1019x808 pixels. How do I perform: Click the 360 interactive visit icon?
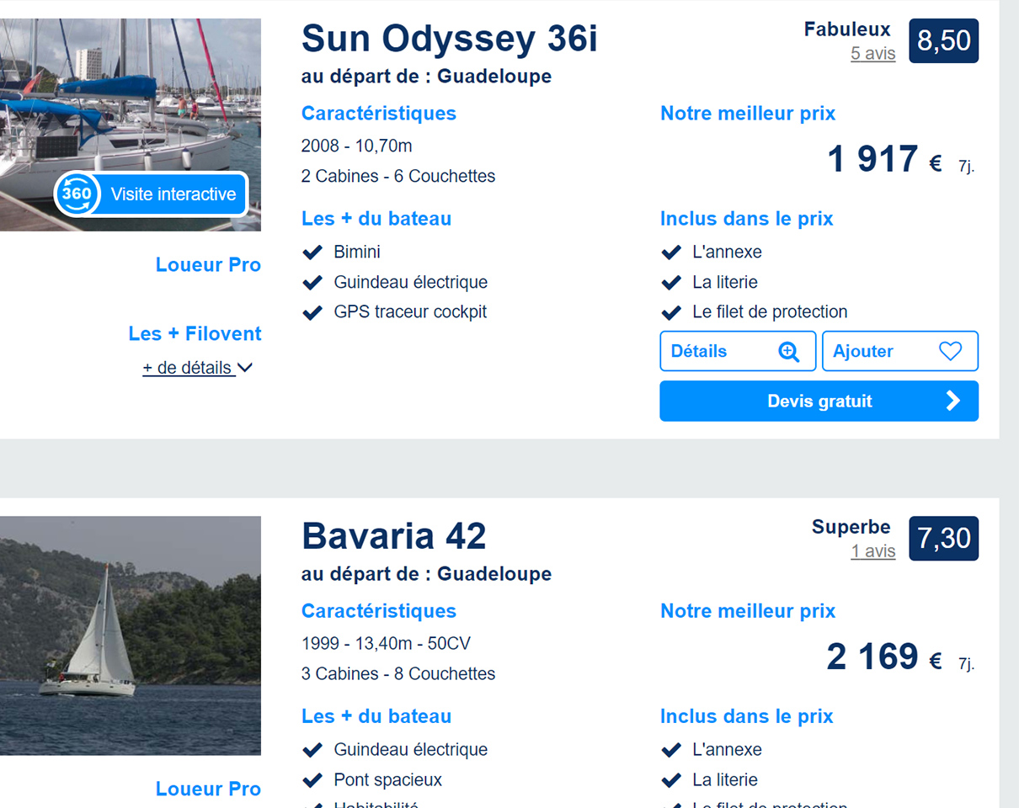coord(77,194)
